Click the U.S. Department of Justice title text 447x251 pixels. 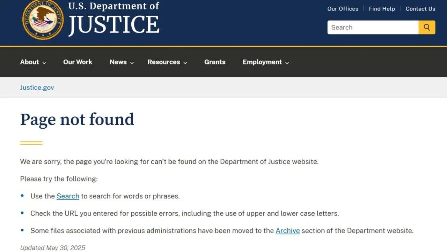click(x=114, y=19)
